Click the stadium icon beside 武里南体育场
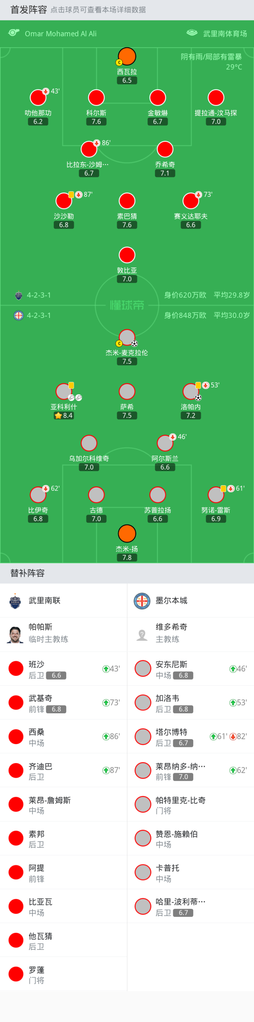The width and height of the screenshot is (254, 1022). click(192, 33)
